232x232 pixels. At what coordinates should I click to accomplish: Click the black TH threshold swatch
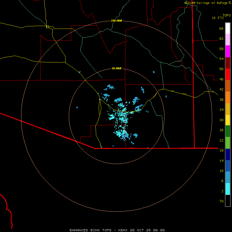pyautogui.click(x=228, y=201)
